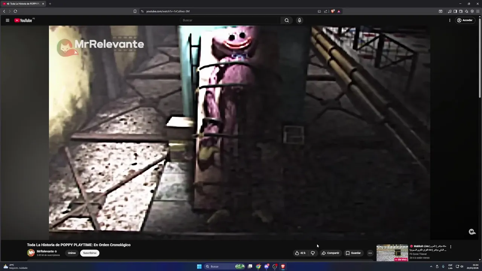Screen dimensions: 482x271
Task: Open the tab search icon in toolbar
Action: pos(441,11)
